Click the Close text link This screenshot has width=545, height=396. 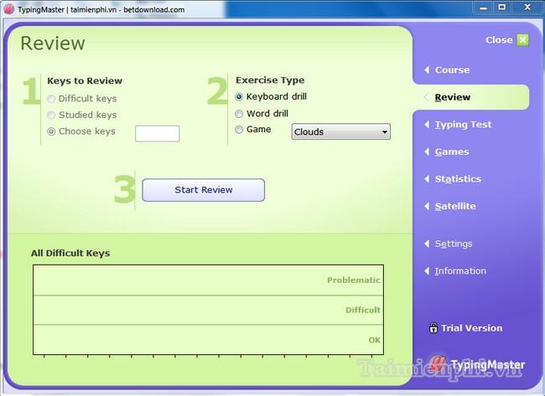coord(499,40)
